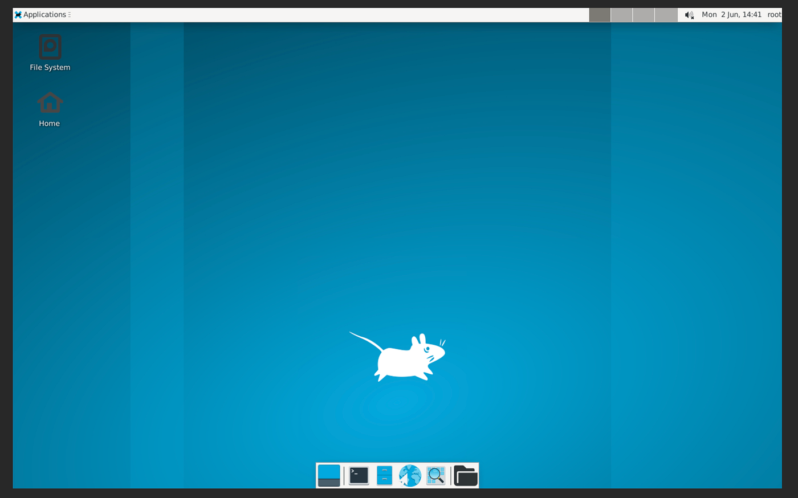Switch to the third workspace

tap(644, 15)
